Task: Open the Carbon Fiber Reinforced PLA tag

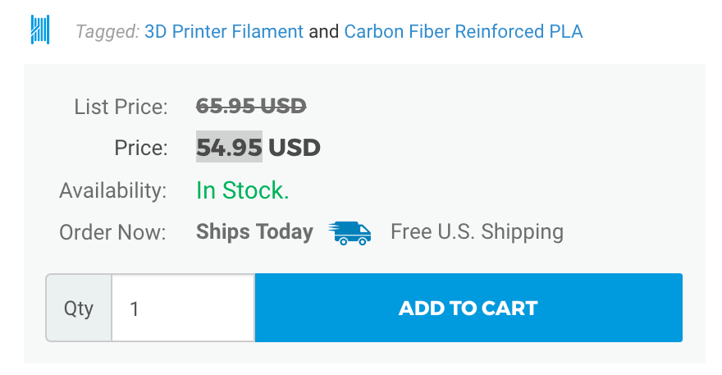Action: tap(464, 32)
